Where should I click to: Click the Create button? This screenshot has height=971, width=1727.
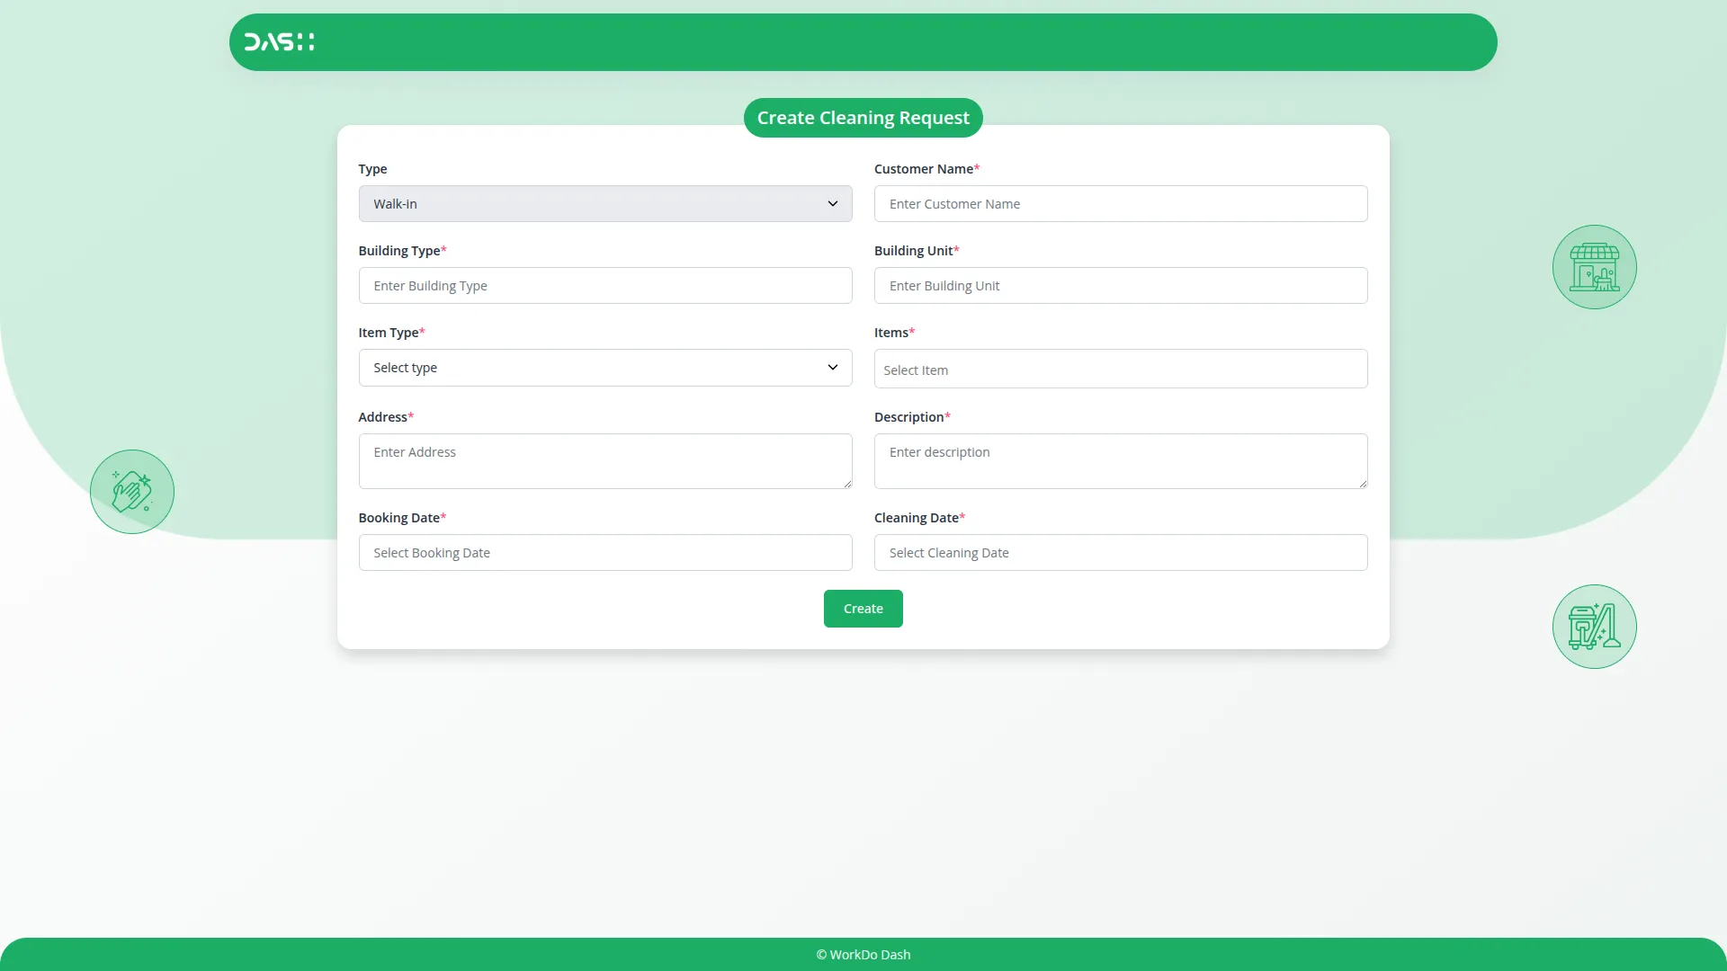[x=863, y=609]
